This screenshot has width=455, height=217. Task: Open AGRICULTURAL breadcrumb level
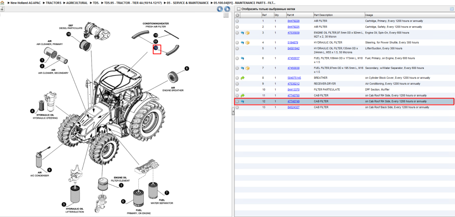tap(76, 3)
